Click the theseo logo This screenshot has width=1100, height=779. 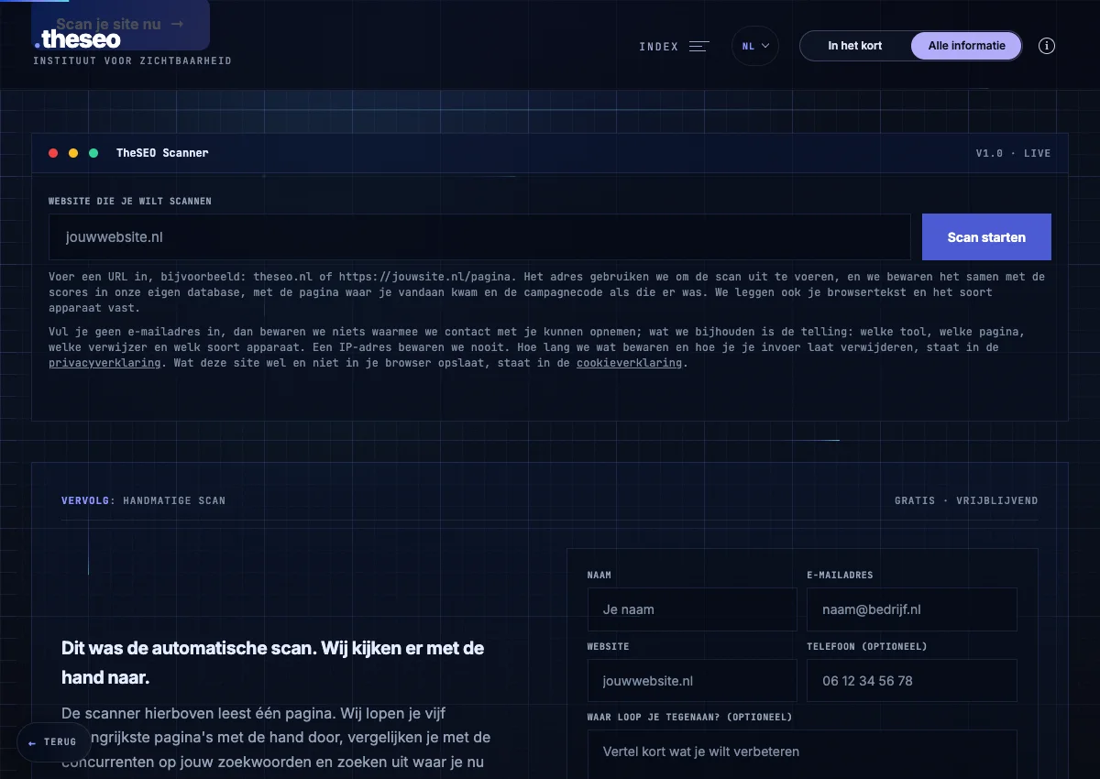(77, 39)
